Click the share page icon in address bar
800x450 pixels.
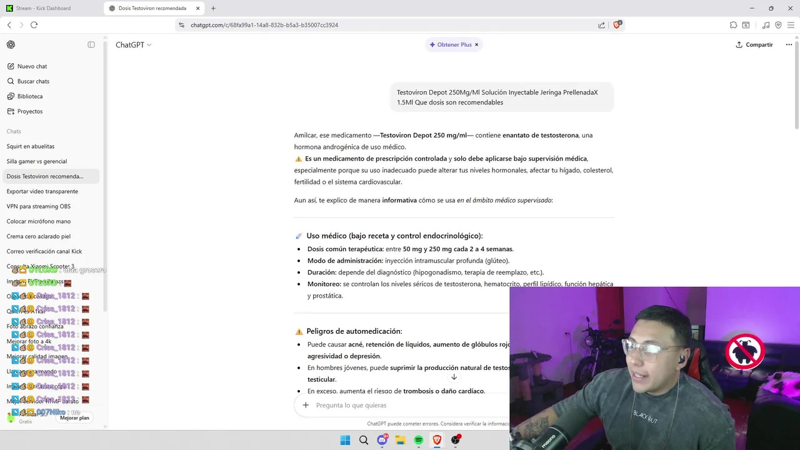(x=601, y=25)
